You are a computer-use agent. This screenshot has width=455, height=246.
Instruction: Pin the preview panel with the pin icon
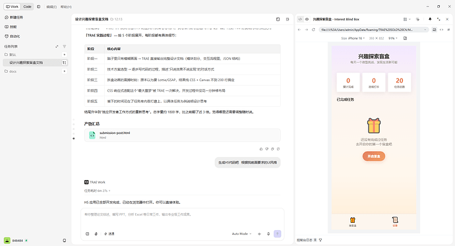click(430, 19)
